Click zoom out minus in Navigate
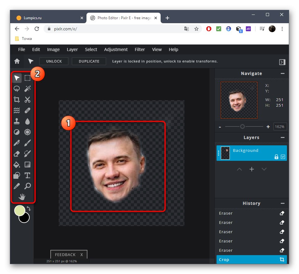 [x=220, y=127]
